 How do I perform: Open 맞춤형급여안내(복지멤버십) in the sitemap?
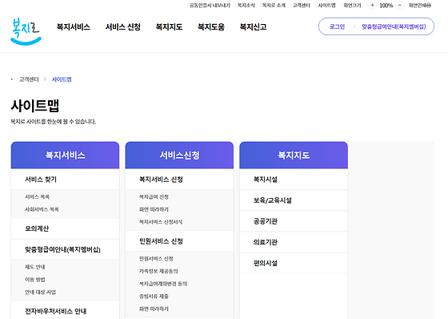[62, 249]
